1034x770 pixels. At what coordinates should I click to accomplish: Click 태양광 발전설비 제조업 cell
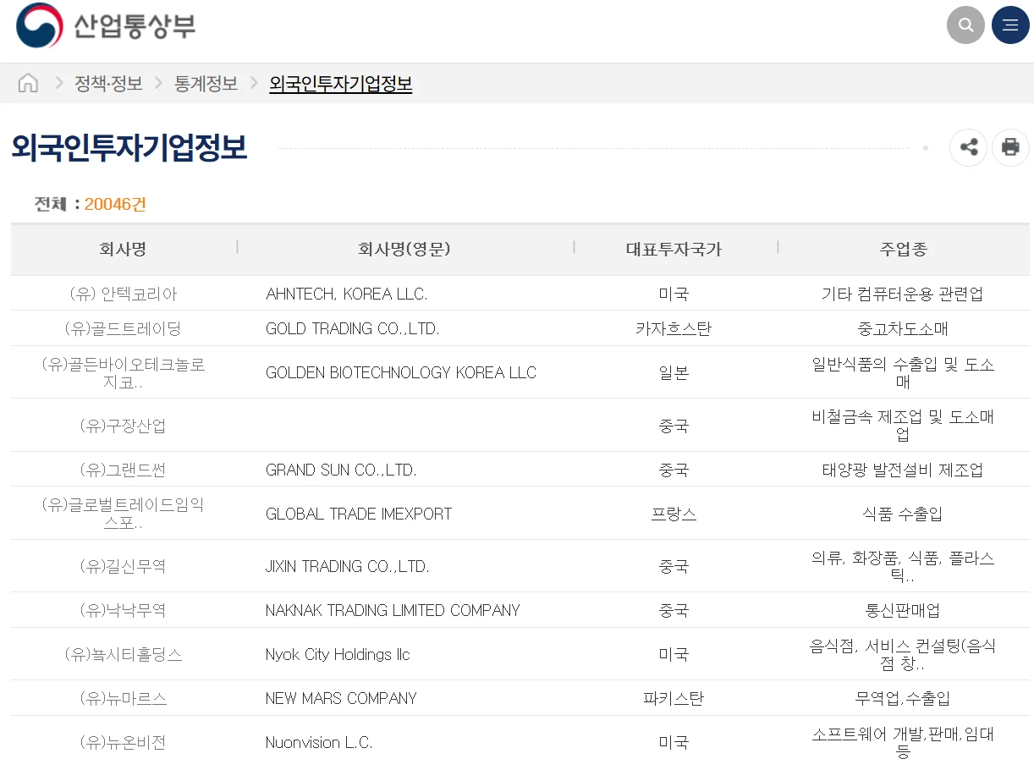[x=903, y=470]
